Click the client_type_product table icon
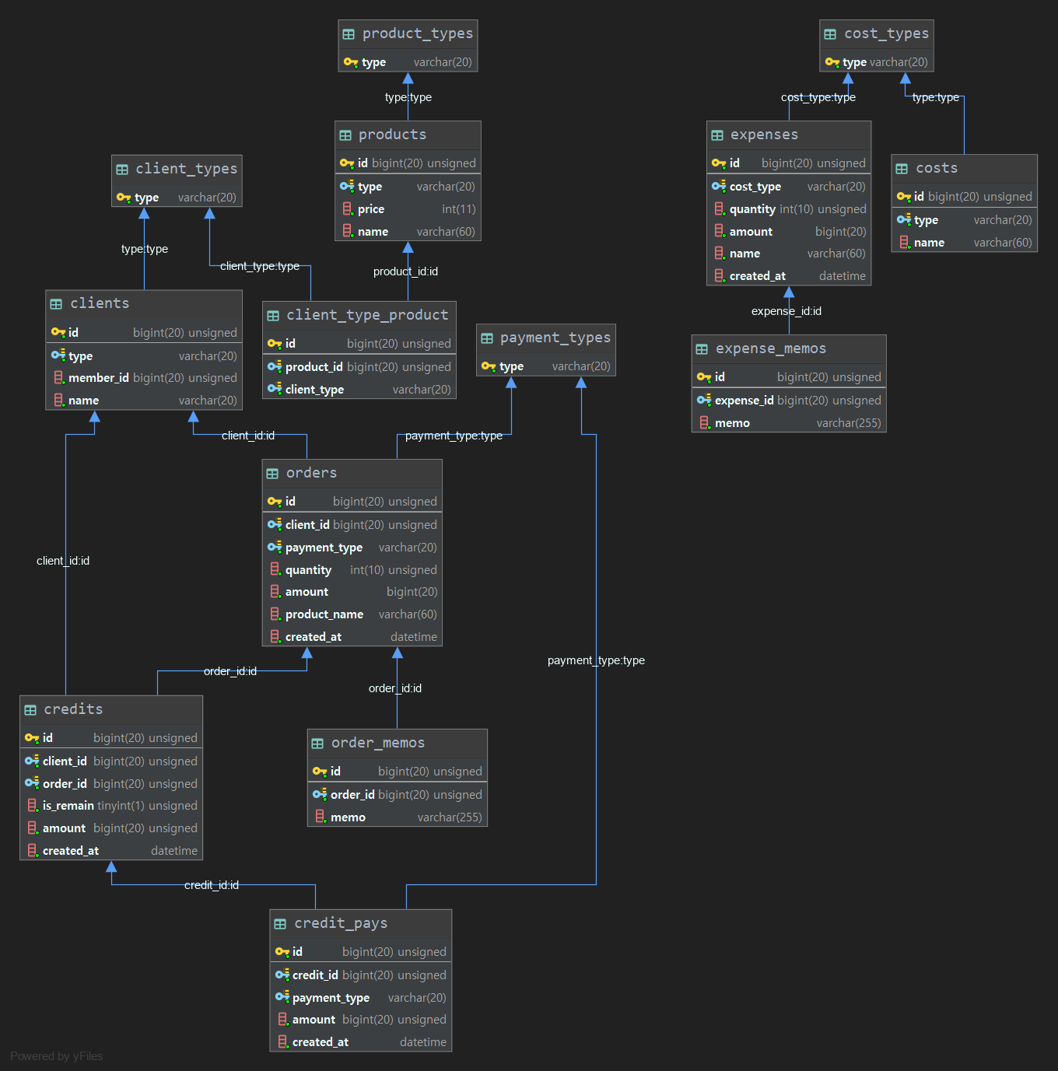This screenshot has width=1058, height=1071. point(273,316)
